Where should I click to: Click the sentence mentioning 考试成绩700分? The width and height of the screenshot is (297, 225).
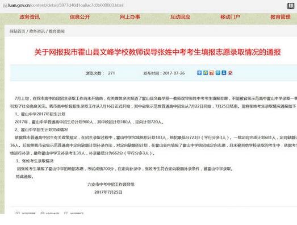point(125,169)
